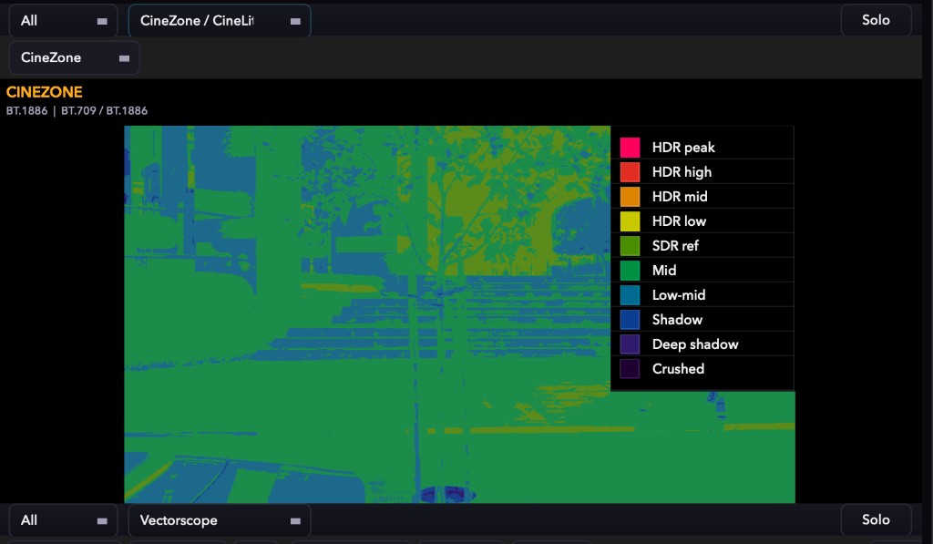The image size is (933, 544).
Task: Open the Vectorscope scope selector
Action: (x=220, y=520)
